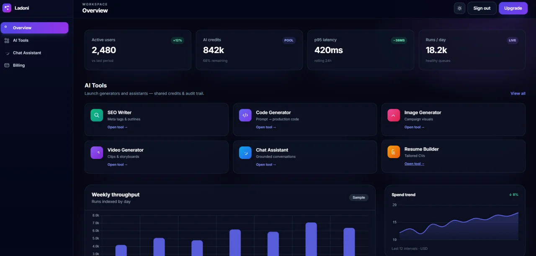
Task: Open the purple Video Generator icon
Action: tap(97, 153)
